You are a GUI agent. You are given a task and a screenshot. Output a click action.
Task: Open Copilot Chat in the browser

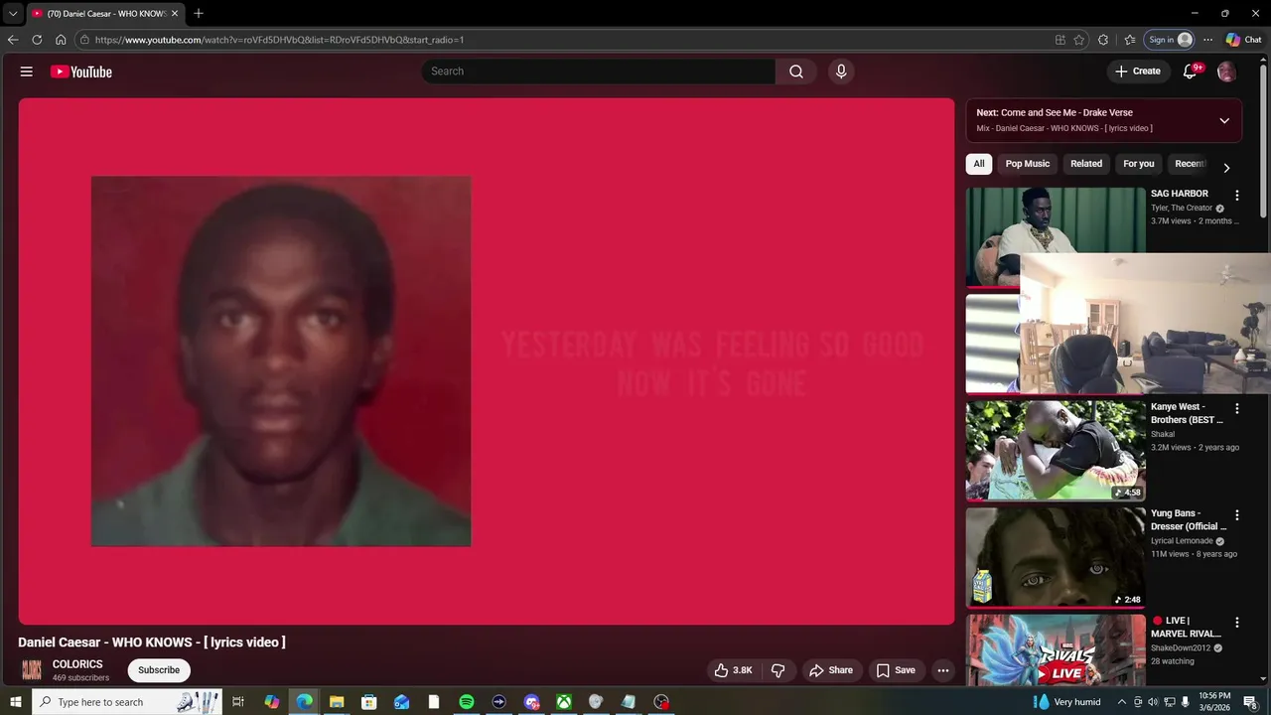[1244, 40]
